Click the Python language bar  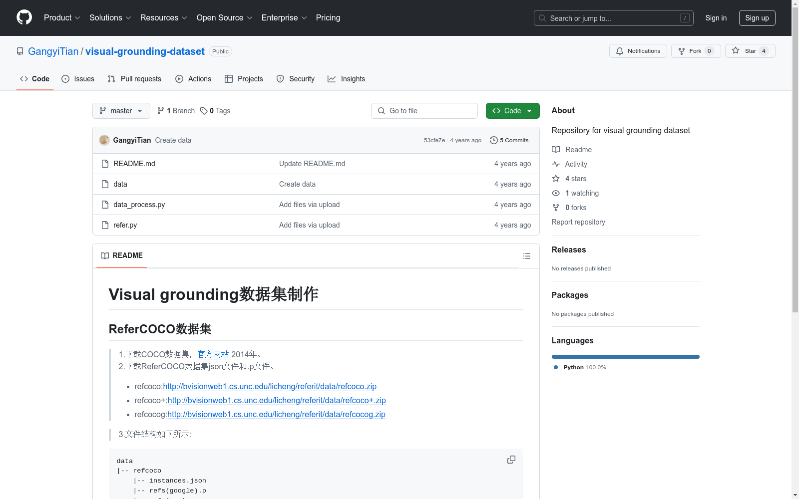(625, 357)
